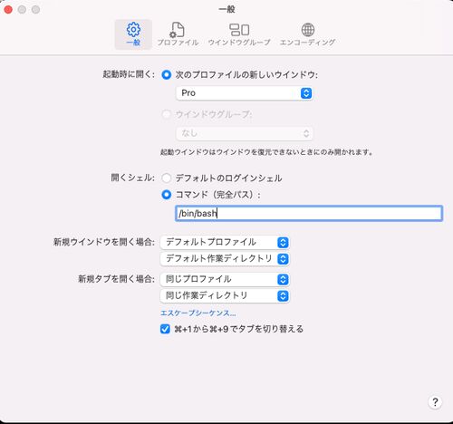453x424 pixels.
Task: Click the blue arrows on Pro popup
Action: 306,93
